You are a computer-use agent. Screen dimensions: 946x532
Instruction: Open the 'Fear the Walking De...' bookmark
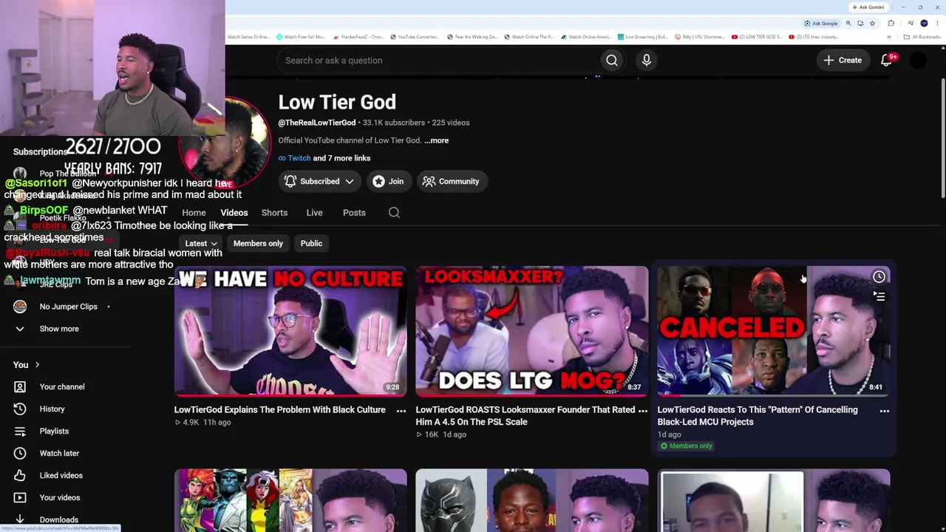click(x=472, y=37)
